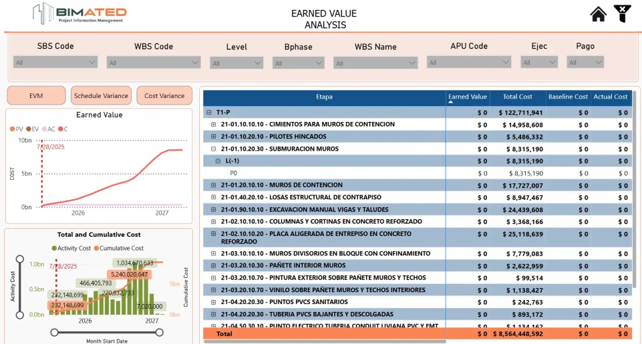The image size is (642, 344).
Task: Click the clear filters funnel icon
Action: pyautogui.click(x=622, y=14)
